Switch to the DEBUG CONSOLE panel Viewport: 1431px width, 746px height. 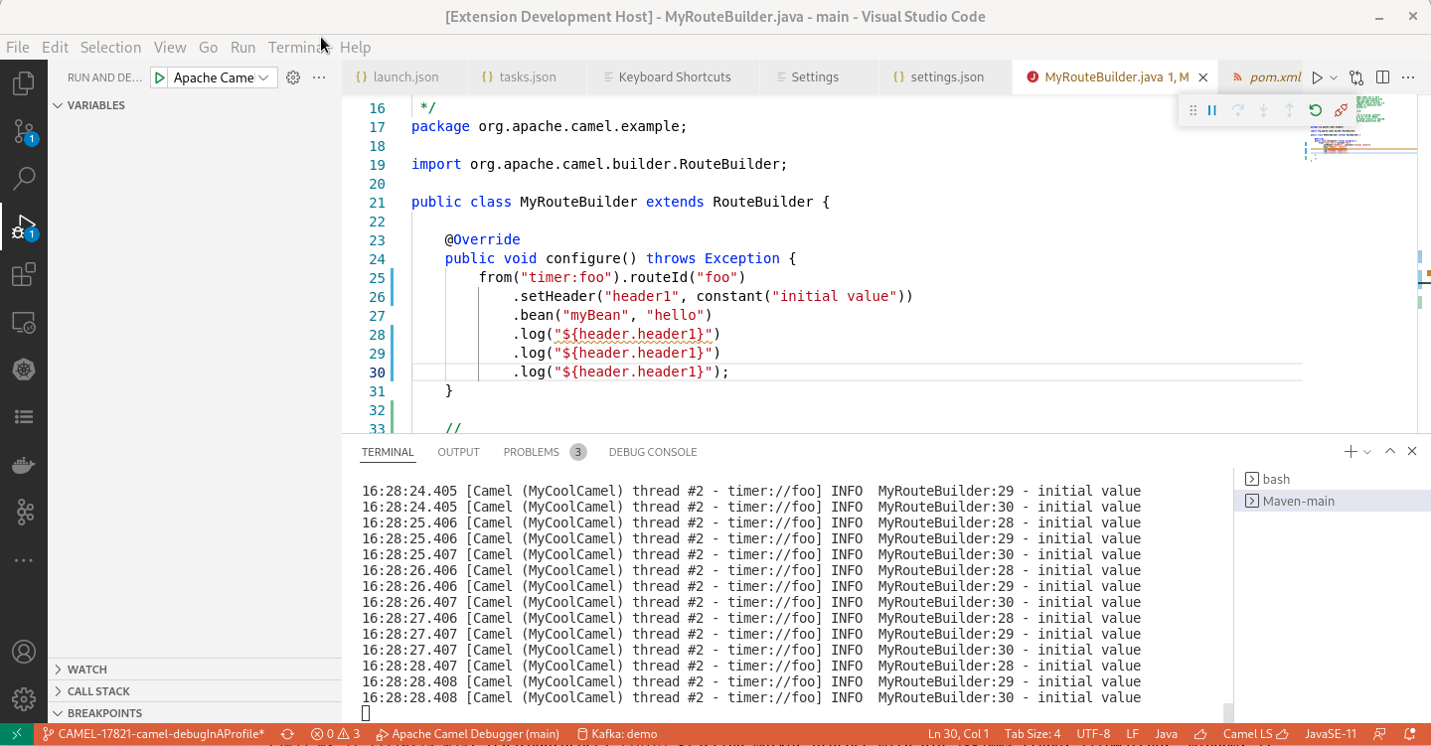[x=653, y=452]
